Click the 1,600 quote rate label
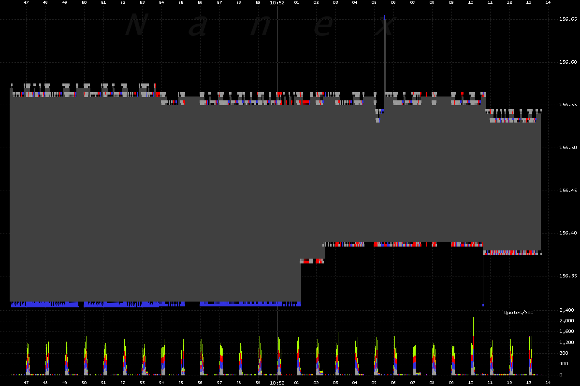 click(567, 331)
